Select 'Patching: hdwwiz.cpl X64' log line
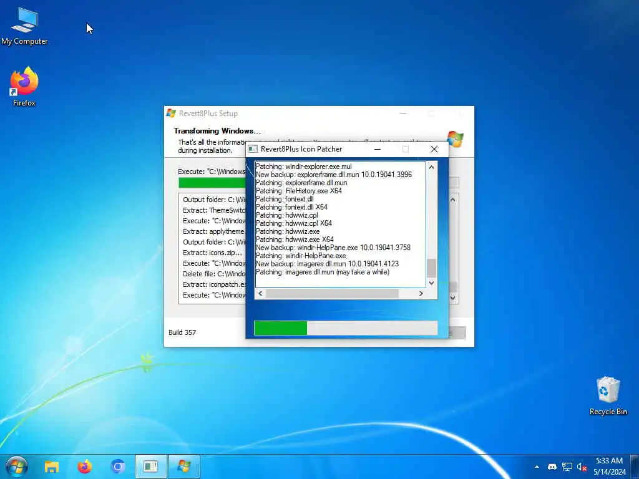Screen dimensions: 639x479 [294, 223]
